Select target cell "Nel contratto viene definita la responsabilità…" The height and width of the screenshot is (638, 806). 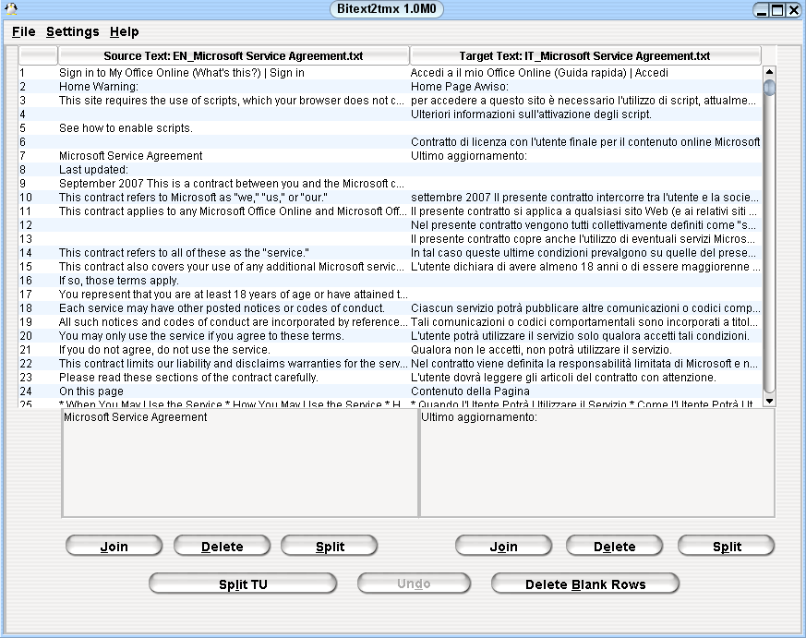click(x=585, y=364)
